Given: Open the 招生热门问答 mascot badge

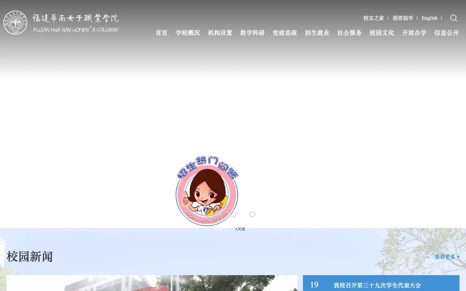Looking at the screenshot, I should (207, 190).
